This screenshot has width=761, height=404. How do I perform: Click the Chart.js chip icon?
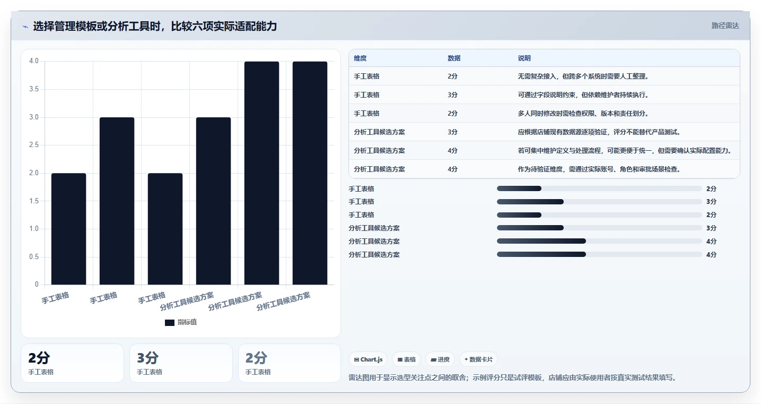coord(356,359)
